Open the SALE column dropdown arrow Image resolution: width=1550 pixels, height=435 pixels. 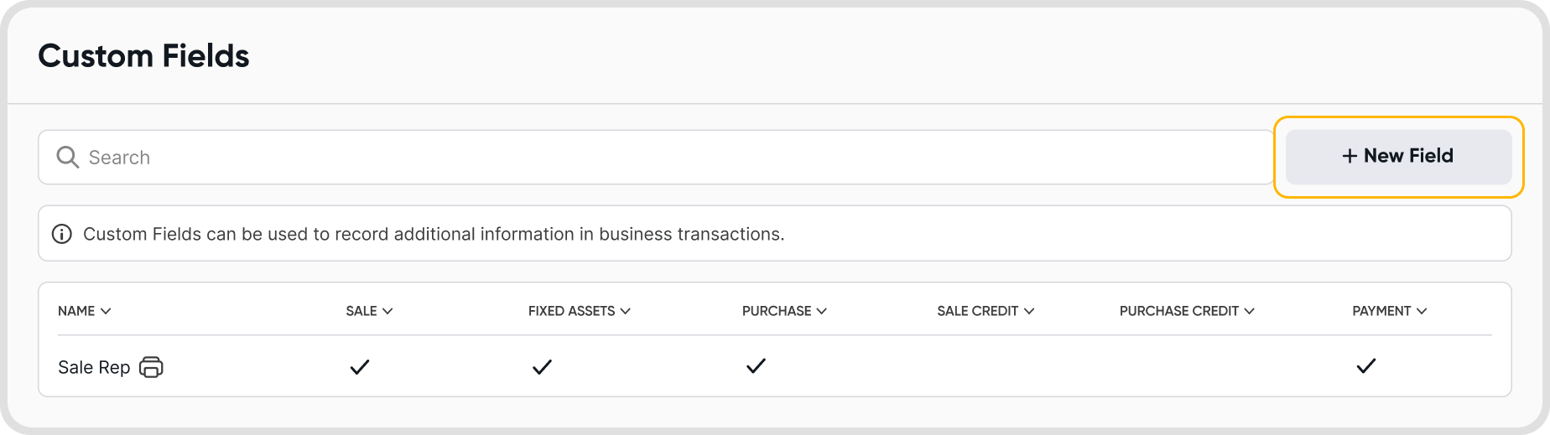pos(387,311)
